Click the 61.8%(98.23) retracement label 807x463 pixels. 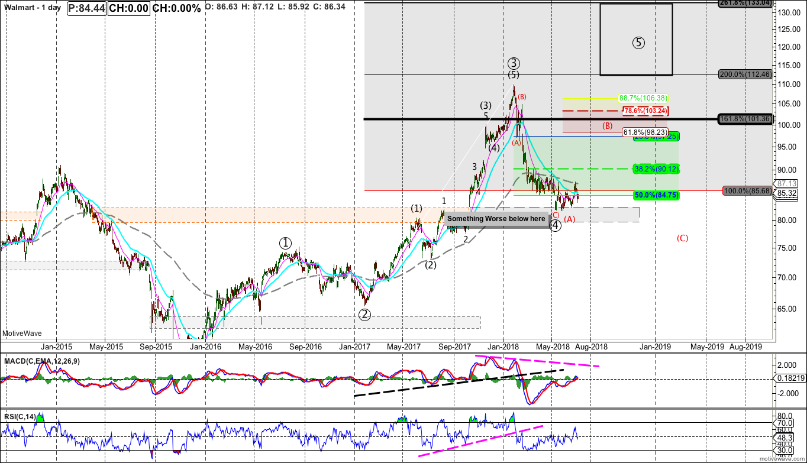click(x=645, y=133)
